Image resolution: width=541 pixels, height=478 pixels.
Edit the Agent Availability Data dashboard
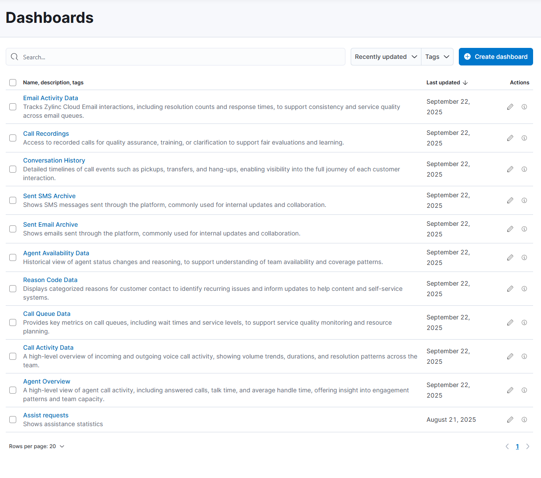click(x=510, y=257)
